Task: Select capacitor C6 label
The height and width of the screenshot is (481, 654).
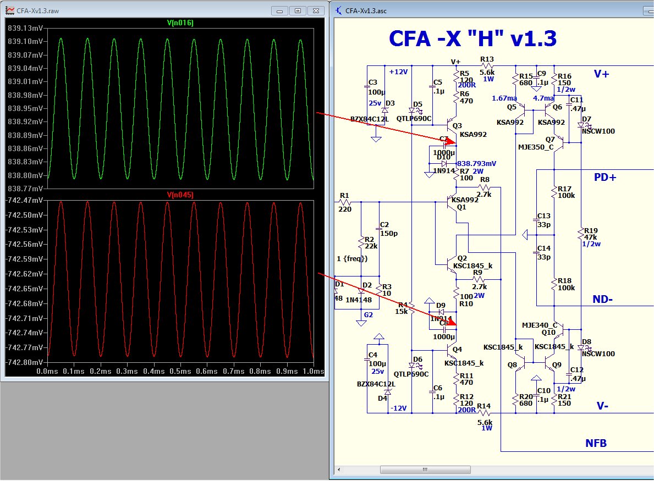Action: pos(437,388)
